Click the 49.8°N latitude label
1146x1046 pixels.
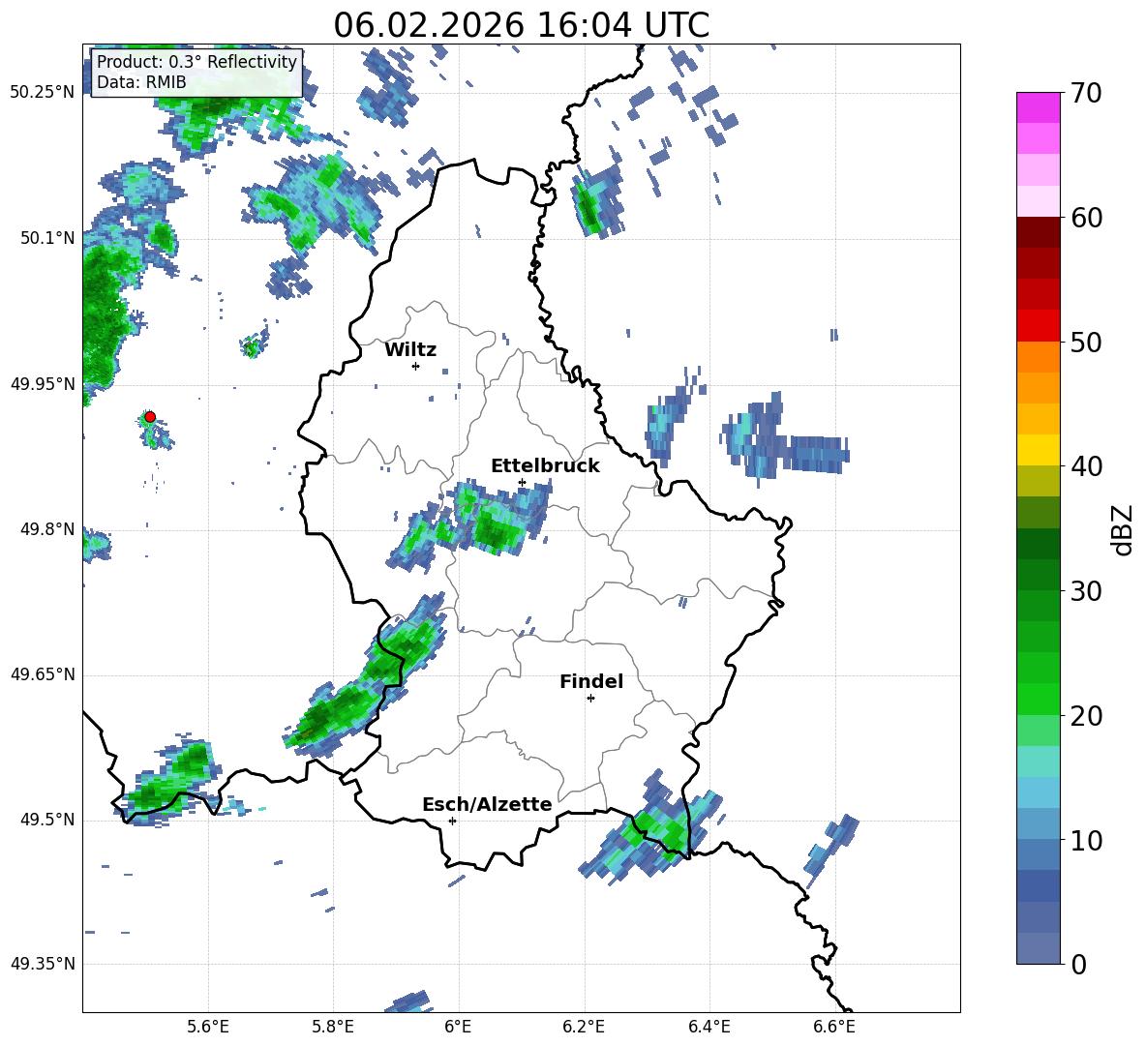click(x=46, y=529)
